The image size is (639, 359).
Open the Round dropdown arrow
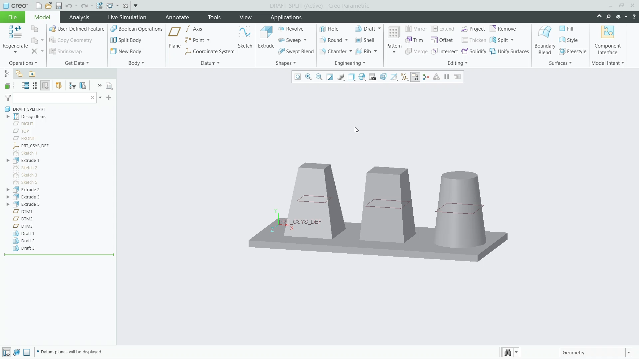tap(346, 40)
